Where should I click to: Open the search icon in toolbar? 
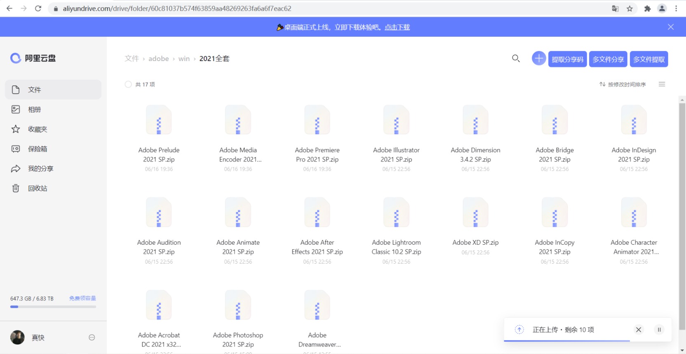[x=516, y=59]
